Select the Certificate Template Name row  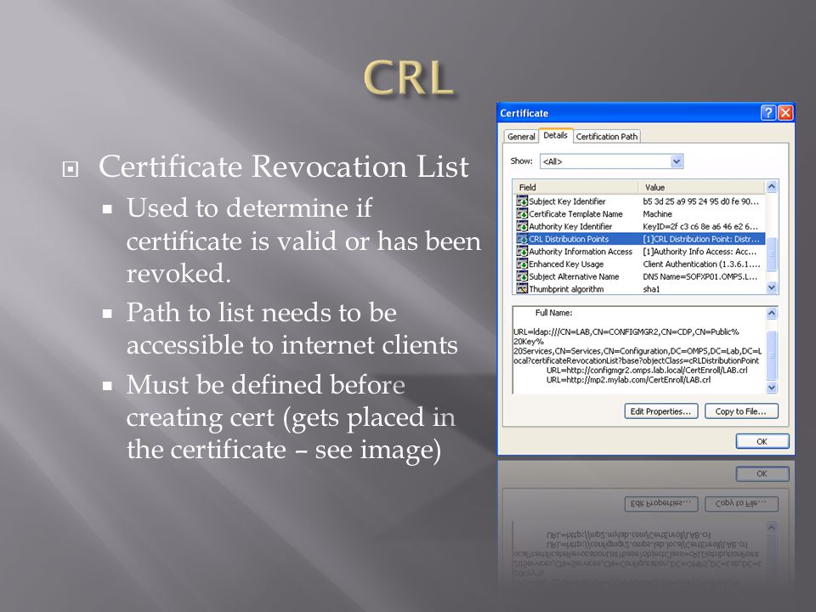tap(640, 213)
